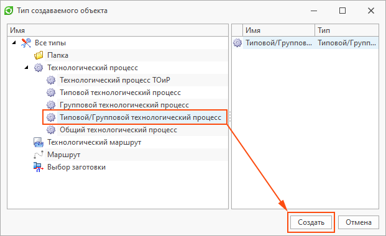Viewport: 386px width, 236px height.
Task: Collapse the Технологический процесс branch
Action: 27,68
